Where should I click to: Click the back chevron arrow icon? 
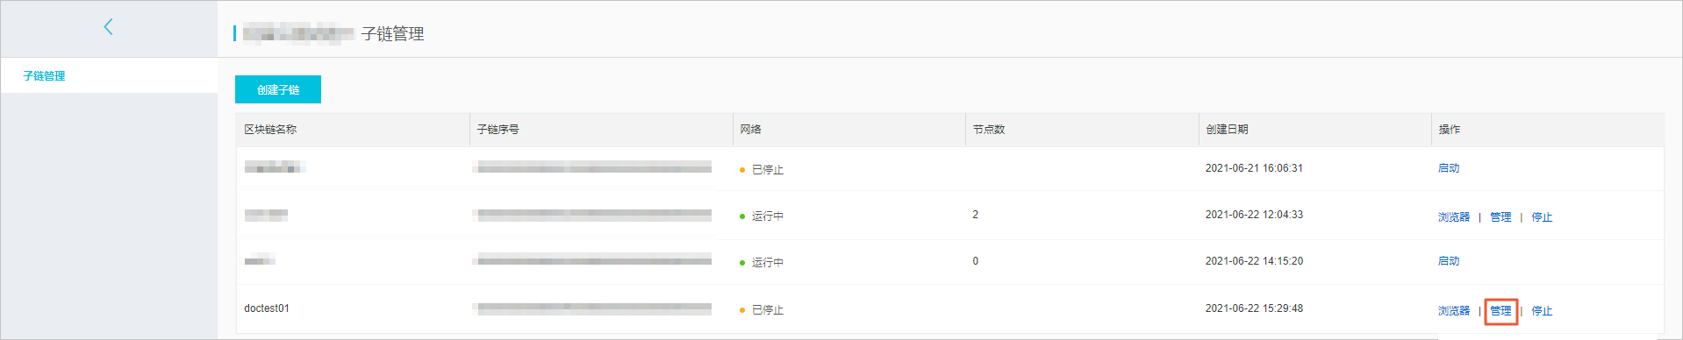click(x=108, y=27)
